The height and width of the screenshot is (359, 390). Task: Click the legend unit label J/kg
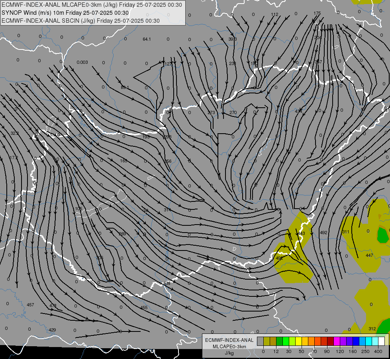229,353
